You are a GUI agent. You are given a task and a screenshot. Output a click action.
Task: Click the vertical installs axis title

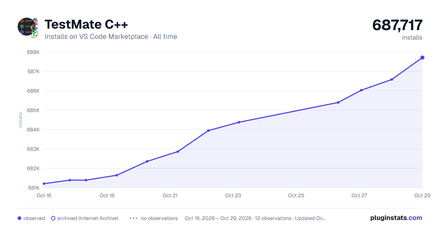click(21, 120)
